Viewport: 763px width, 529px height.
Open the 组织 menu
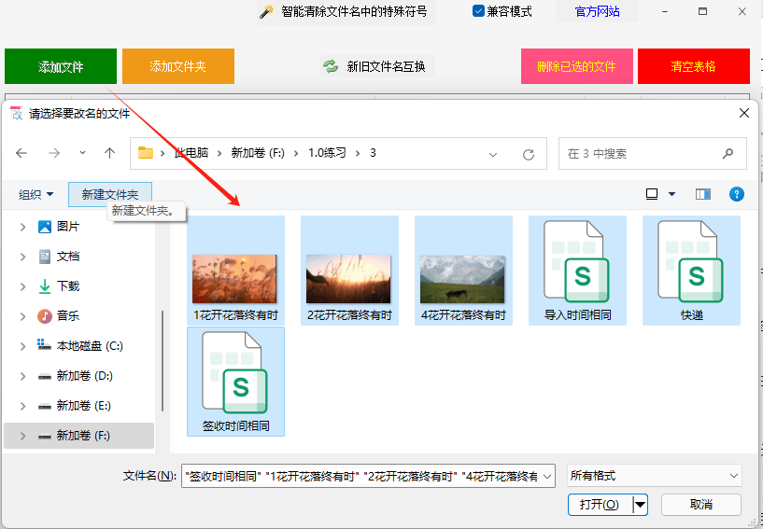[x=36, y=194]
